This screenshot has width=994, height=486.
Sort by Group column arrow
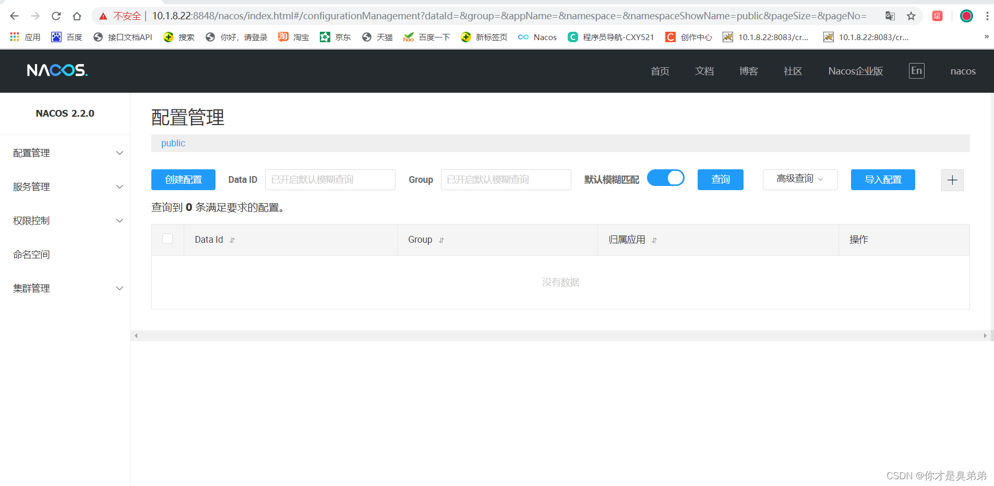(x=441, y=240)
